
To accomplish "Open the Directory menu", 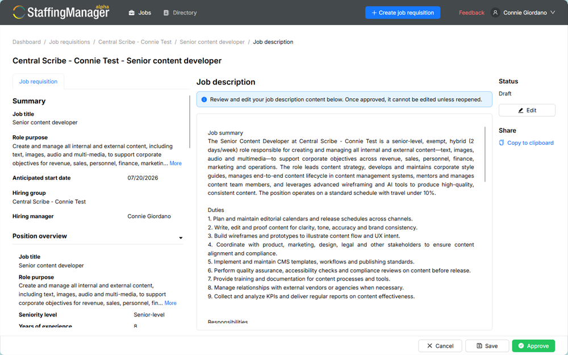I will click(x=180, y=12).
